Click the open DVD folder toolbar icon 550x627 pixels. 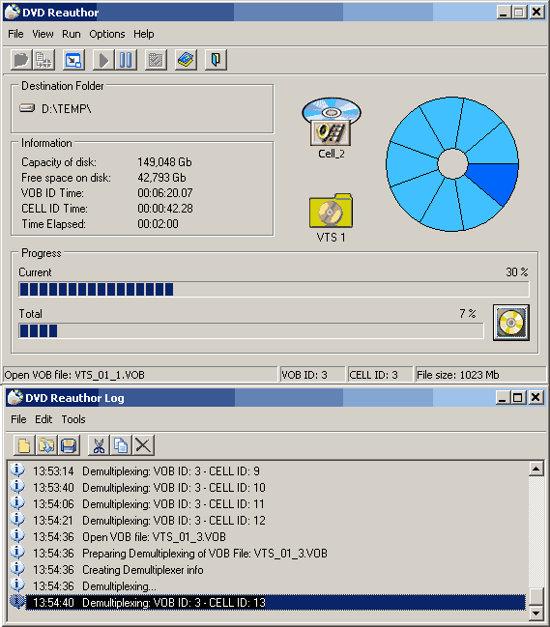click(x=21, y=60)
